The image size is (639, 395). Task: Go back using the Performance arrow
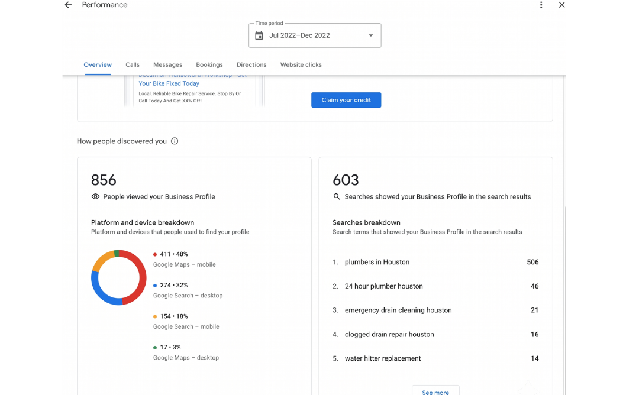coord(68,5)
